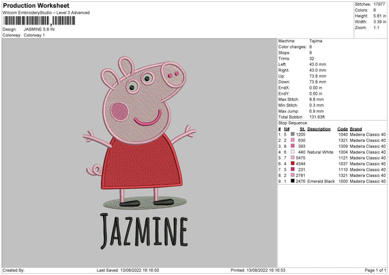Click the zoom value '1:1'

[376, 27]
